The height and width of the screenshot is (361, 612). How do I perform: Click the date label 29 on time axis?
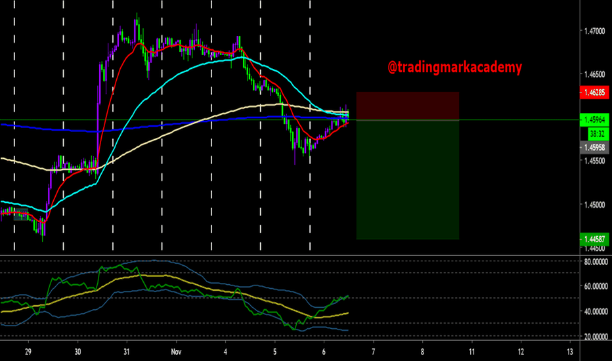28,352
